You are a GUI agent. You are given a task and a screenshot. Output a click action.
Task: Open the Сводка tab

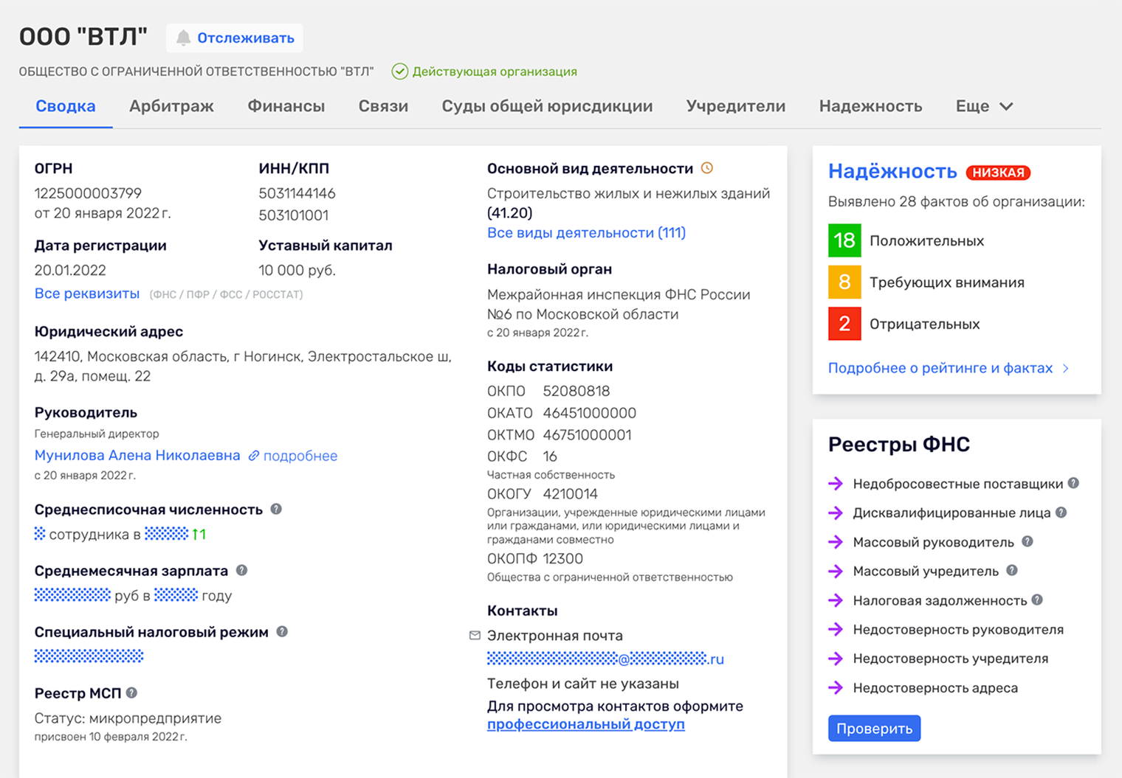click(x=66, y=106)
